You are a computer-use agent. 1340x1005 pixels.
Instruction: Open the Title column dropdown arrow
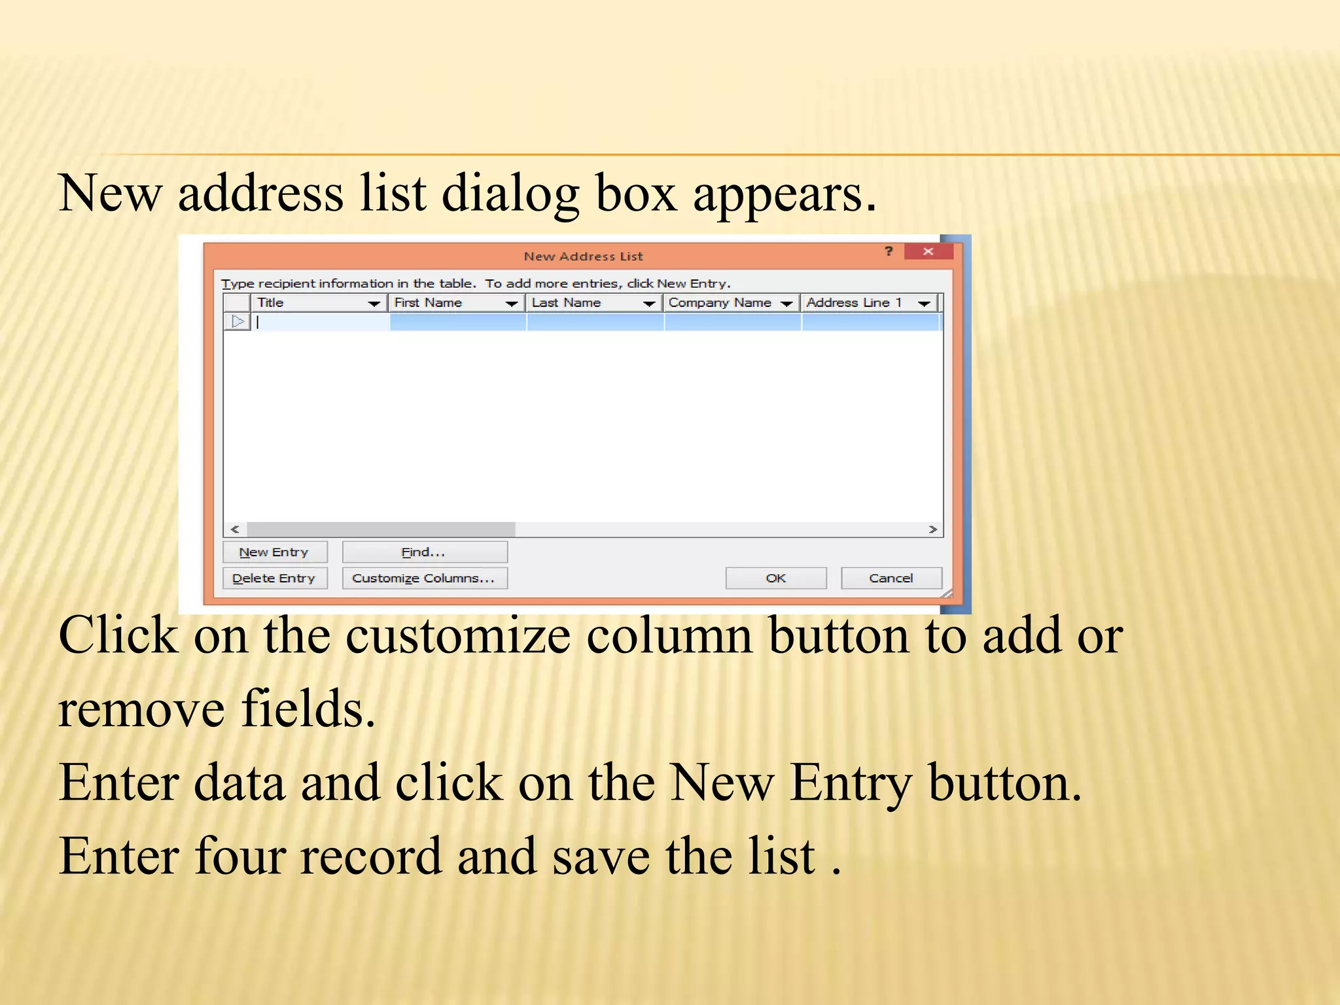(374, 304)
